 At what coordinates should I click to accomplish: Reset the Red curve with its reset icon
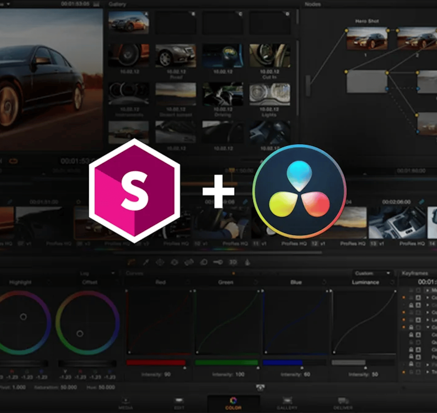188,282
